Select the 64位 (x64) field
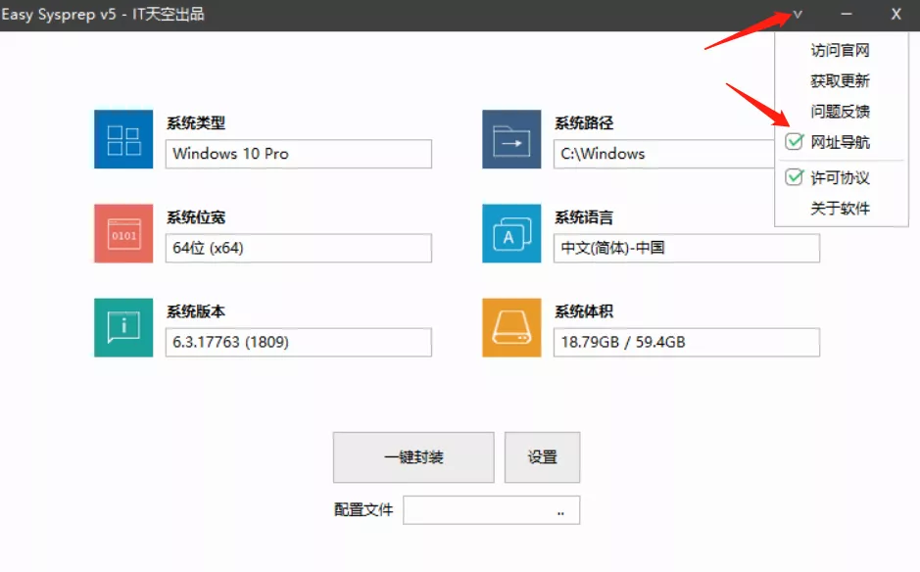 (298, 248)
